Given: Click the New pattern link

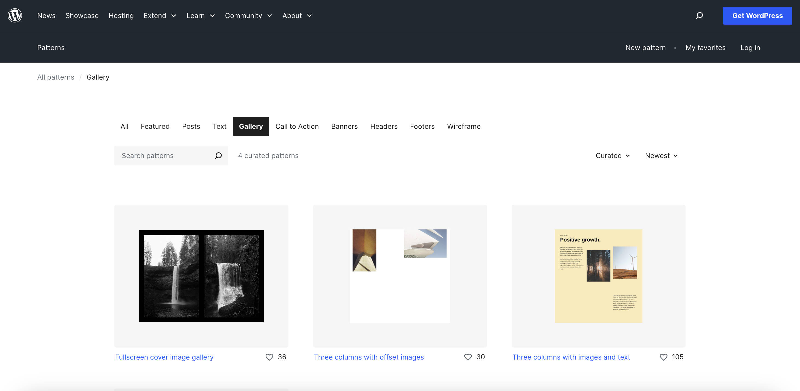Looking at the screenshot, I should coord(645,48).
